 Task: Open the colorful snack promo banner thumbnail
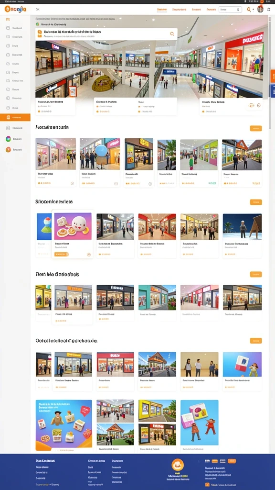click(63, 425)
